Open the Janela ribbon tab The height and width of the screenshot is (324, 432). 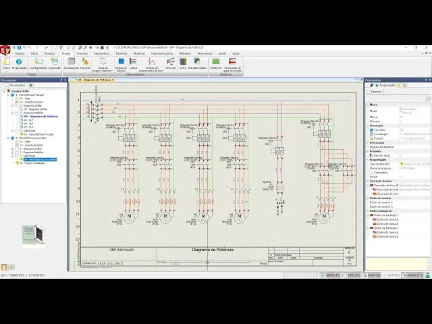(222, 53)
